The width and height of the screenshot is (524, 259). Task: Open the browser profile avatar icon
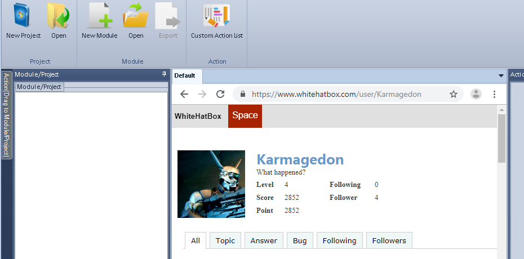pos(476,94)
